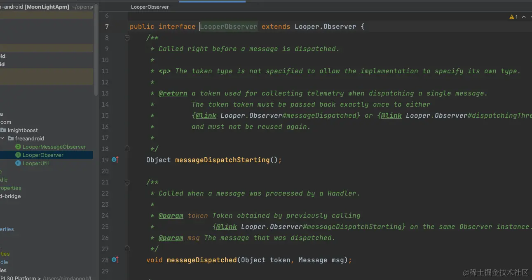Go to previous highlighted error arrow
Image resolution: width=532 pixels, height=280 pixels.
(524, 17)
